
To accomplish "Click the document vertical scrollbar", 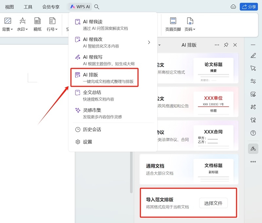I will coord(131,172).
